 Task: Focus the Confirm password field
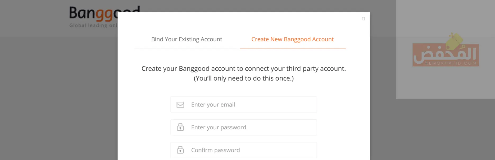244,150
